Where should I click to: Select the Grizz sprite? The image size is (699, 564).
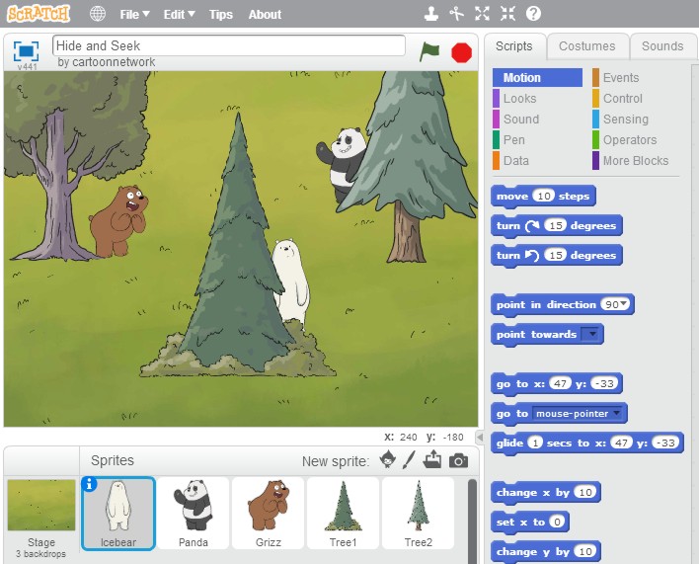click(x=269, y=513)
